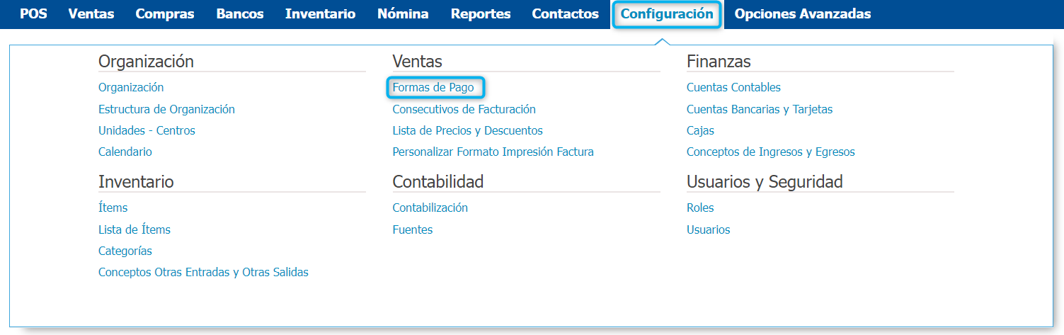Click the Categorías inventory link
The width and height of the screenshot is (1064, 335).
pos(125,251)
